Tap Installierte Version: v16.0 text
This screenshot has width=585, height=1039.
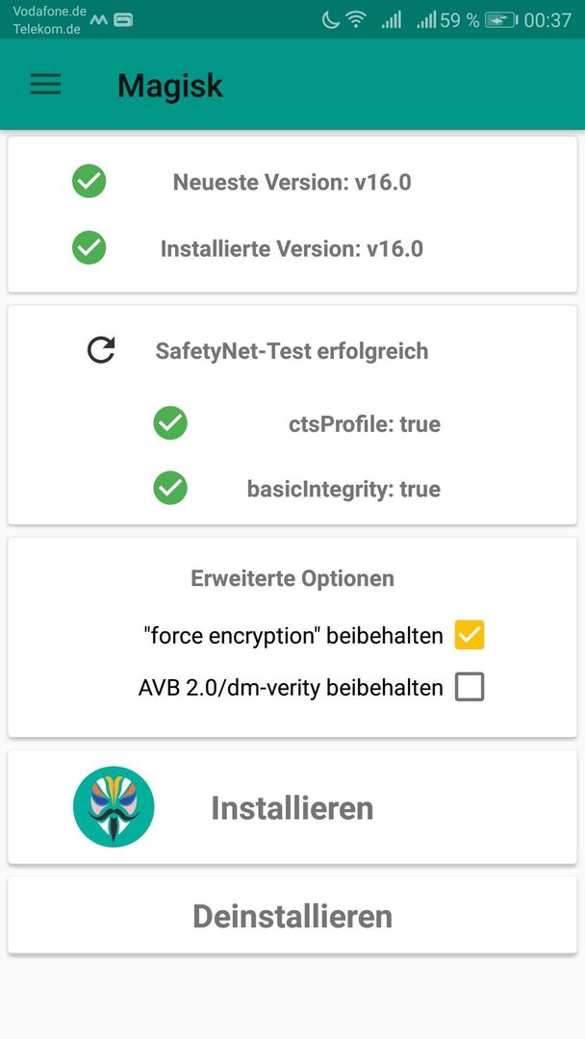pos(292,248)
